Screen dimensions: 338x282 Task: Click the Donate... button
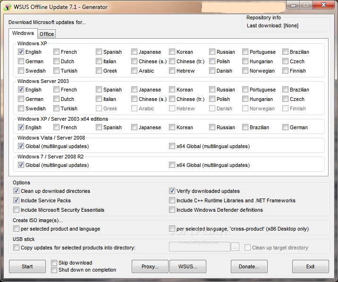249,266
